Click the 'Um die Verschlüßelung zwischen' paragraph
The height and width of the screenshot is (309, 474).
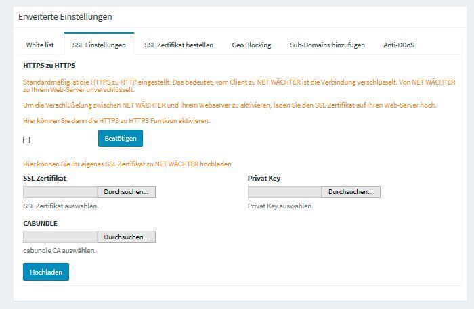[x=230, y=105]
